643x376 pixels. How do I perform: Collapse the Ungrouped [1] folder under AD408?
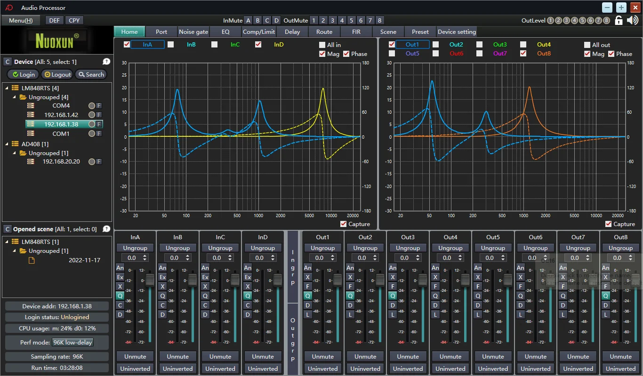pyautogui.click(x=15, y=153)
